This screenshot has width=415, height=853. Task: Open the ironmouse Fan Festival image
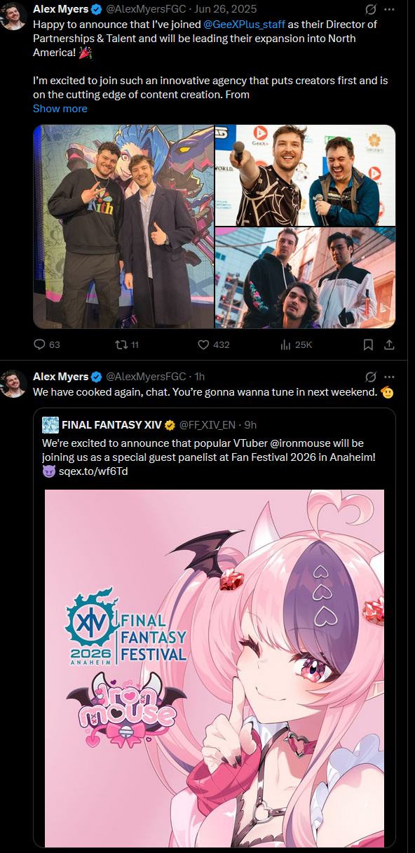click(215, 668)
